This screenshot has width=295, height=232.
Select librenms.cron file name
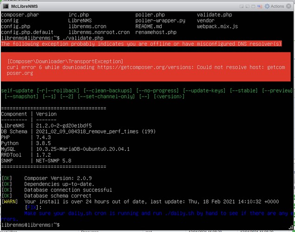pos(87,26)
